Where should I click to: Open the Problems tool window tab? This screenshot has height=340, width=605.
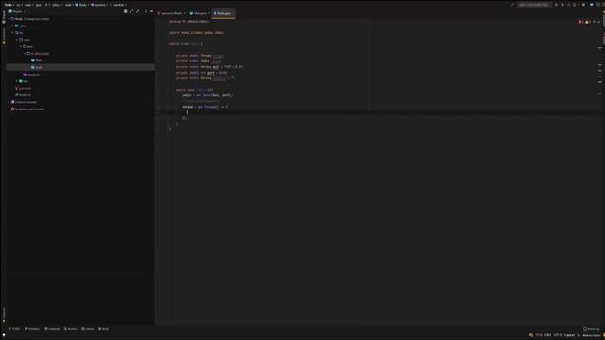[x=32, y=329]
